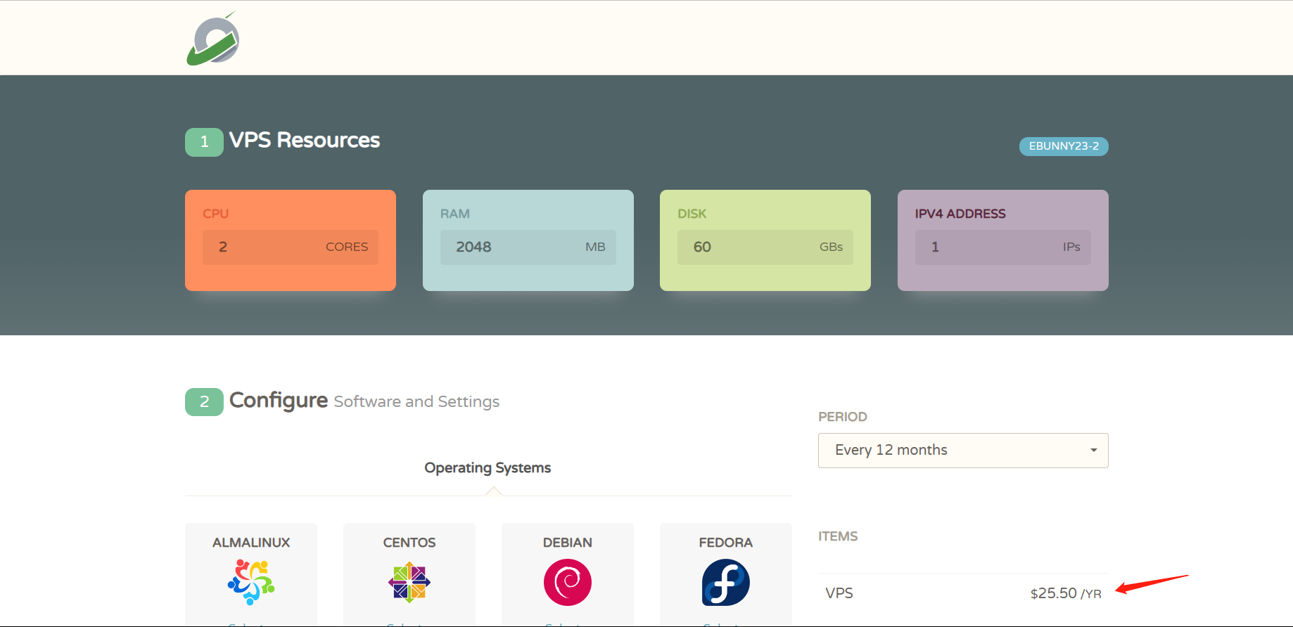Click the $25.50 /YR VPS price
This screenshot has height=627, width=1293.
coord(1065,593)
